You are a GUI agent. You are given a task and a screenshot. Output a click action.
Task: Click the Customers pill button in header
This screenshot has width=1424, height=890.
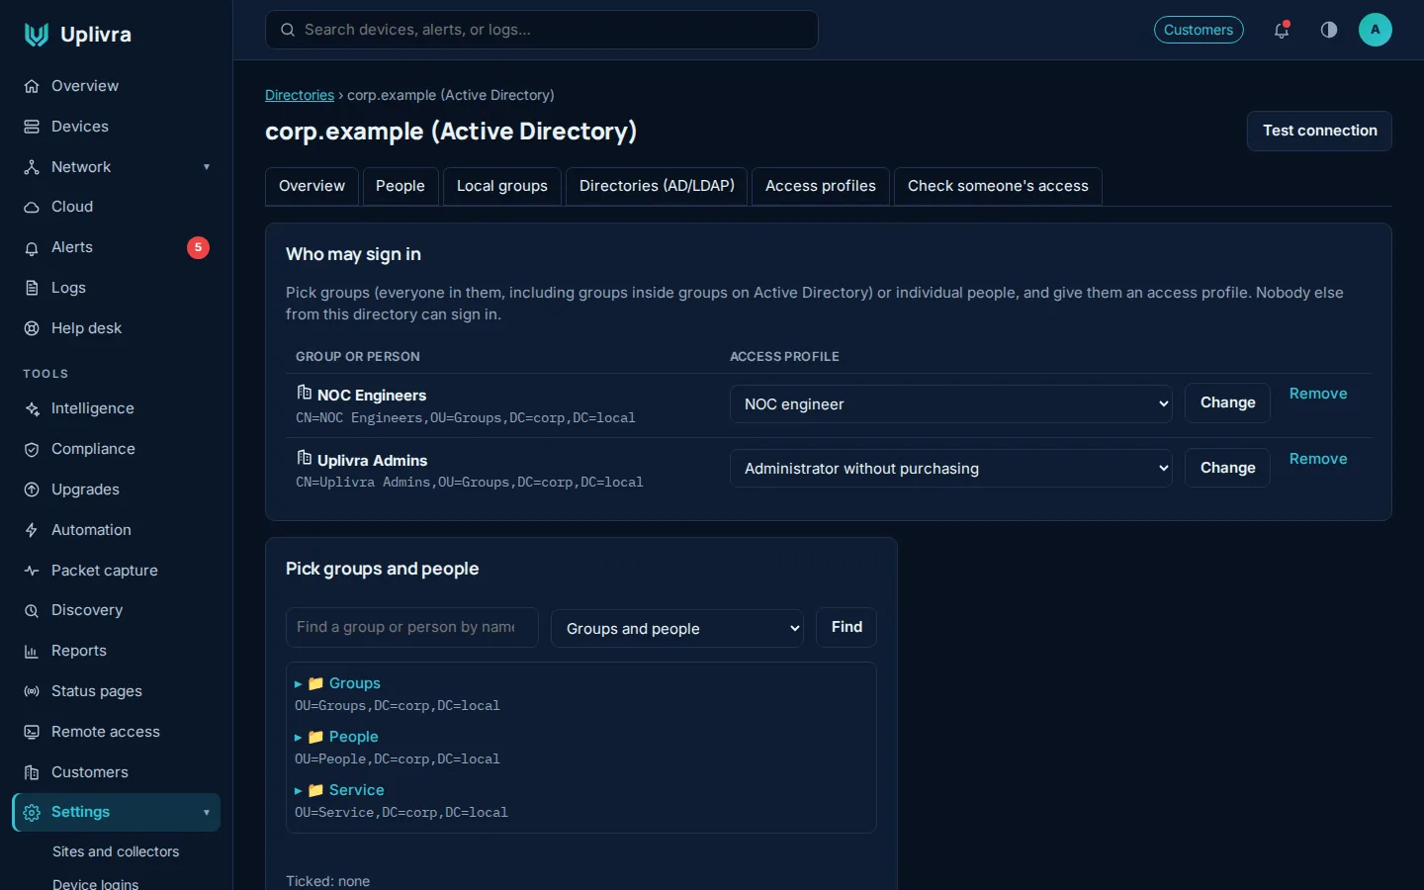click(x=1199, y=30)
